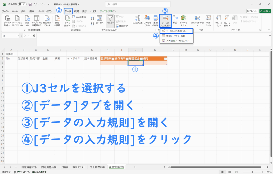
Task: Open the Name Box dropdown arrow
Action: tap(18, 36)
